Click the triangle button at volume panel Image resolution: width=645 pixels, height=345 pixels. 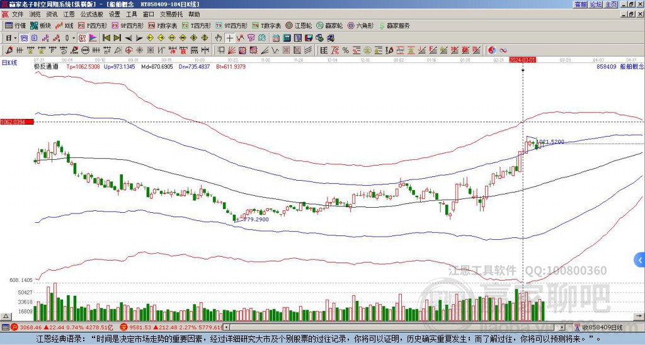pos(6,316)
